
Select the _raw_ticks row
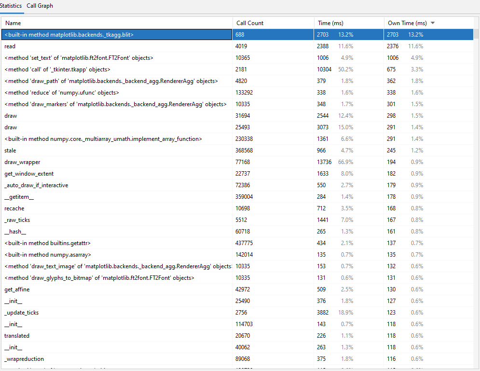[x=237, y=220]
